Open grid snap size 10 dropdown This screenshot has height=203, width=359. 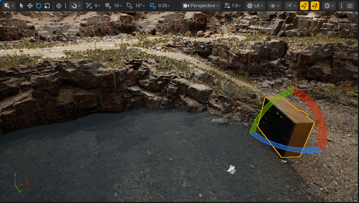coord(118,6)
